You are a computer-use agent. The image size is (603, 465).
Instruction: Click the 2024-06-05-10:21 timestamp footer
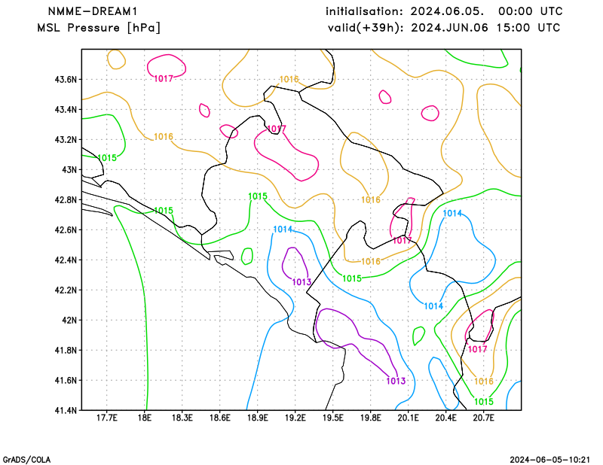(550, 460)
